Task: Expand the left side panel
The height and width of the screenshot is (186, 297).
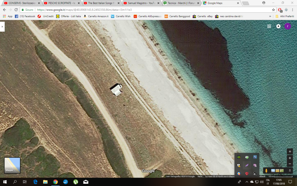Action: [2, 26]
